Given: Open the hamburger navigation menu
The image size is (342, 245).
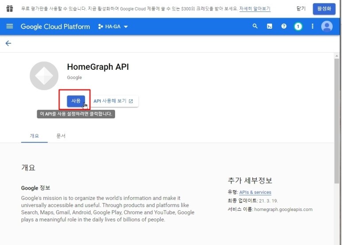Looking at the screenshot, I should point(10,26).
